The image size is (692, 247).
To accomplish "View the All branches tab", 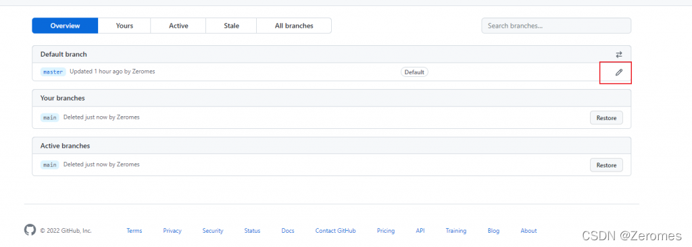I will click(294, 26).
